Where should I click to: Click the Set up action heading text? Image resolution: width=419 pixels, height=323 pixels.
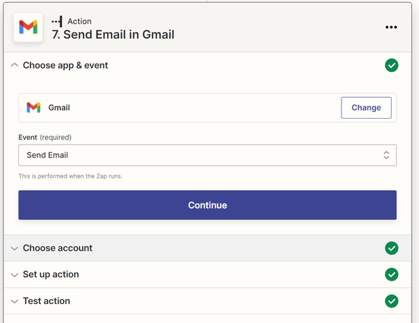point(51,275)
